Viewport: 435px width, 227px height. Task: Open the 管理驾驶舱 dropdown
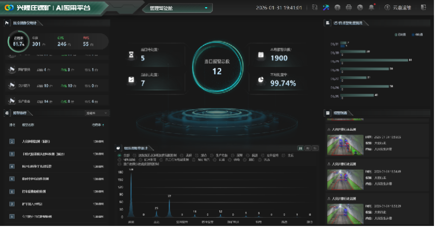(177, 8)
